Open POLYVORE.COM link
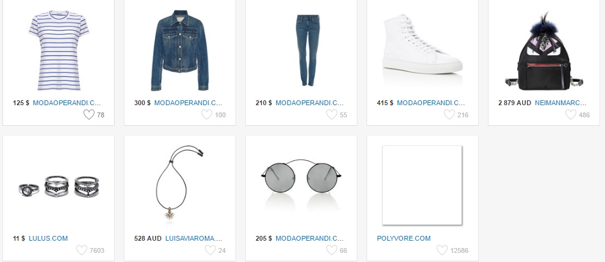The height and width of the screenshot is (262, 605). pos(404,238)
